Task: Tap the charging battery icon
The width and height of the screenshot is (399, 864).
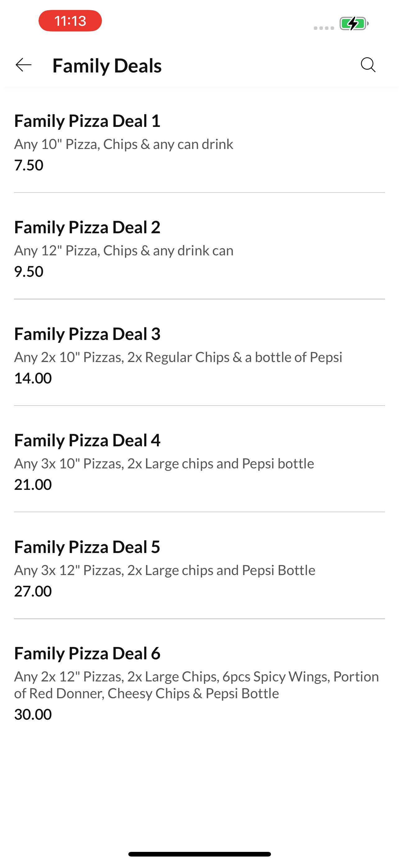Action: (354, 23)
